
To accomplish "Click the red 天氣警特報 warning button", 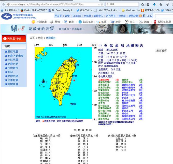I will coord(14,39).
